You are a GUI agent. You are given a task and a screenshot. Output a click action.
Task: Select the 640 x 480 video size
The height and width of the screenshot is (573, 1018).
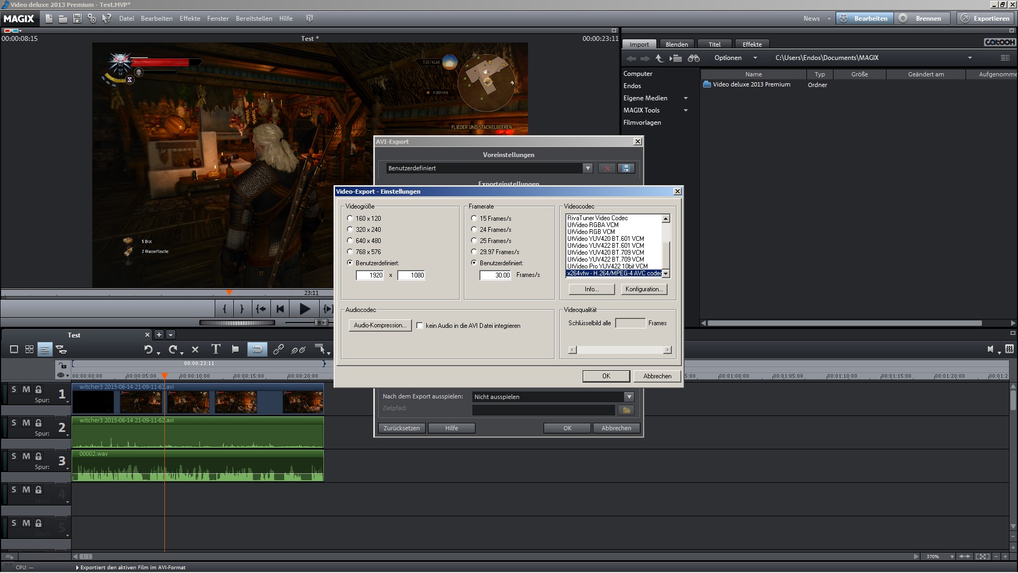349,240
